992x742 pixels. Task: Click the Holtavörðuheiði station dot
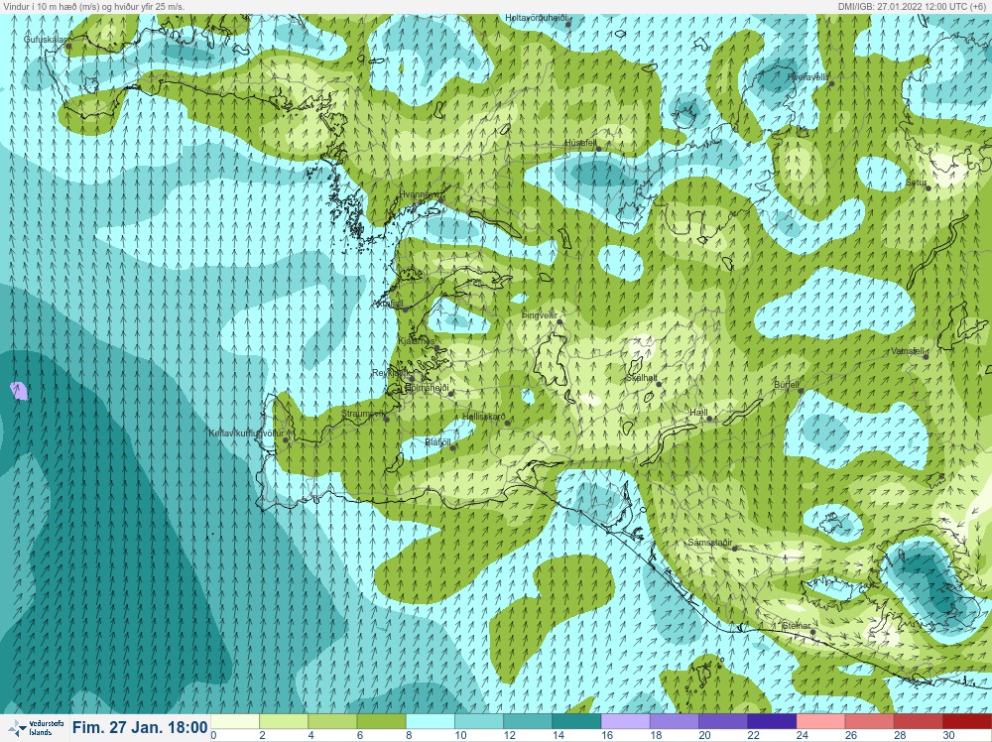coord(568,24)
